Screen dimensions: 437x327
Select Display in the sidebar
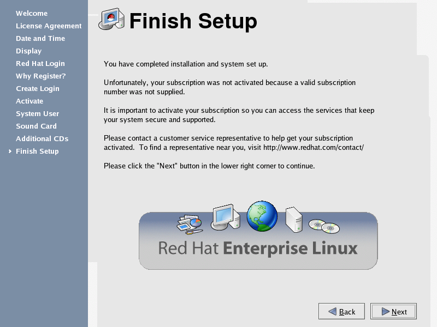[x=28, y=51]
